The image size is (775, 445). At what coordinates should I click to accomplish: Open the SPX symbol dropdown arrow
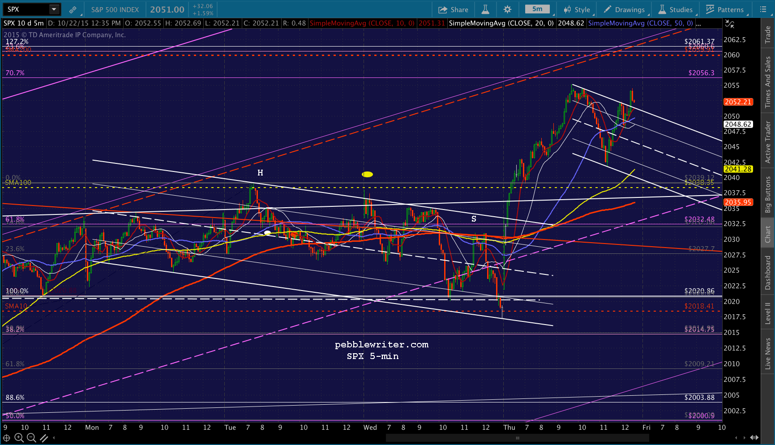click(x=54, y=9)
